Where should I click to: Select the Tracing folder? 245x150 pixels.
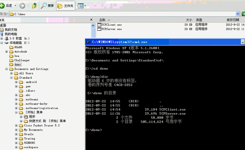[30, 138]
